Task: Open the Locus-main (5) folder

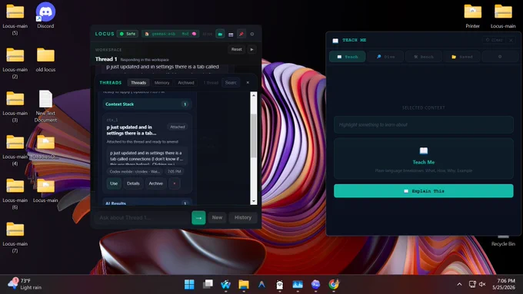Action: [15, 19]
